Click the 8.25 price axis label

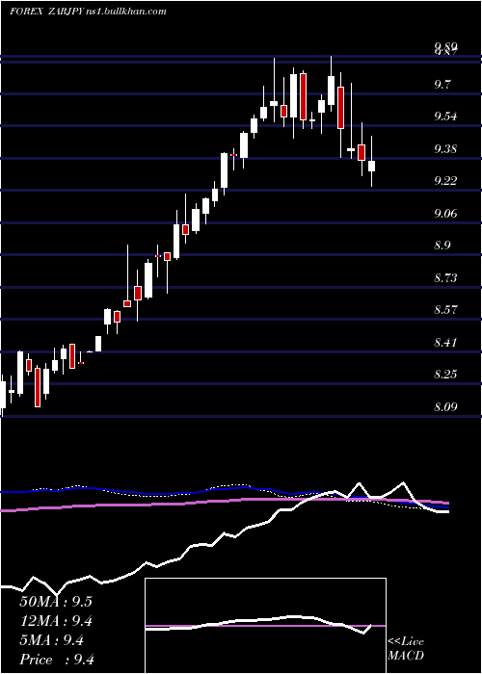[x=445, y=375]
